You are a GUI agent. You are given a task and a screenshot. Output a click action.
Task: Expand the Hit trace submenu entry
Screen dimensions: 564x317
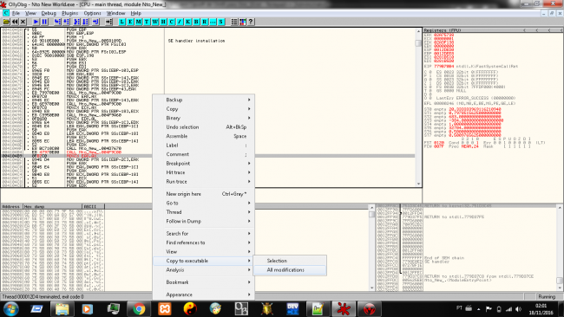click(x=204, y=172)
